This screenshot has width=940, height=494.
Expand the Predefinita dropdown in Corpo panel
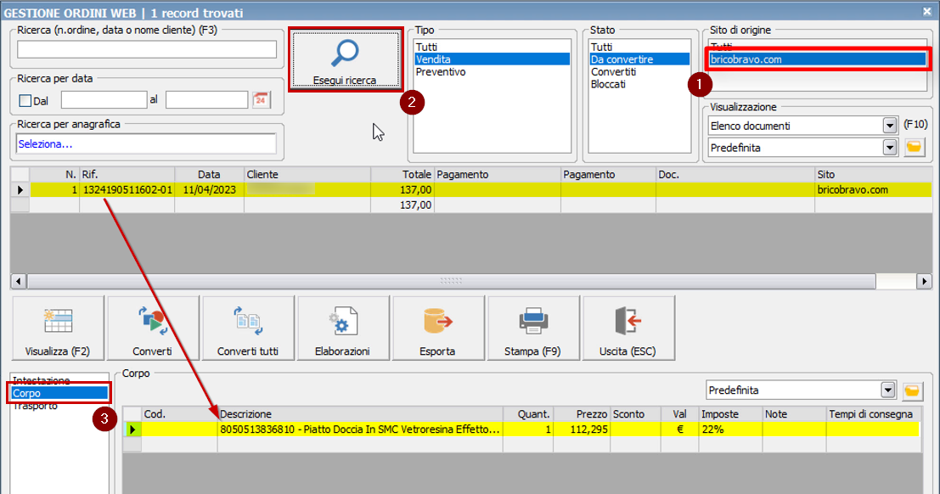888,390
